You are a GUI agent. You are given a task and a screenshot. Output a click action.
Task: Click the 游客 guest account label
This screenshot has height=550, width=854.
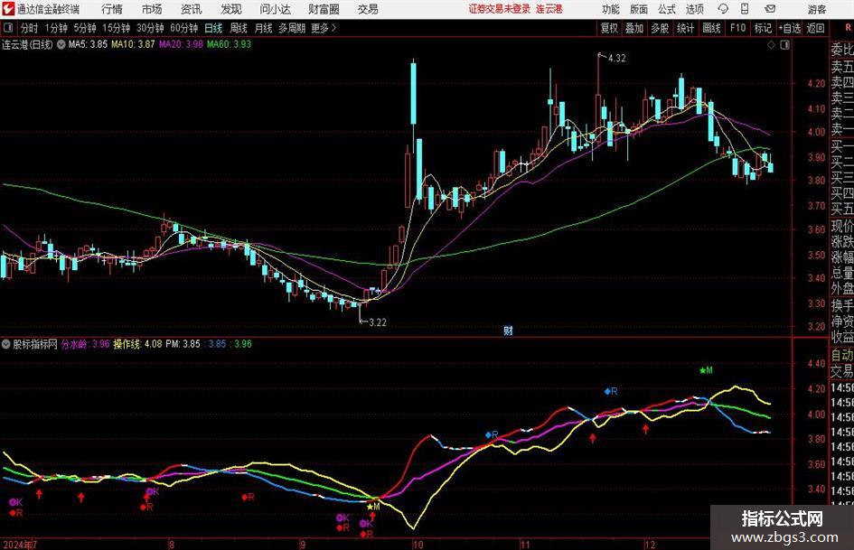point(817,9)
